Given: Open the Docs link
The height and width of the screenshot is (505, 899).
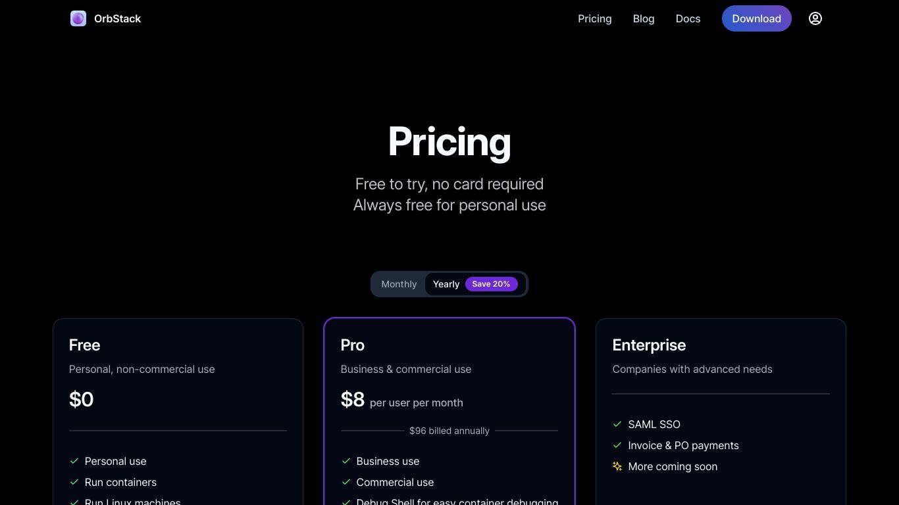Looking at the screenshot, I should point(688,18).
